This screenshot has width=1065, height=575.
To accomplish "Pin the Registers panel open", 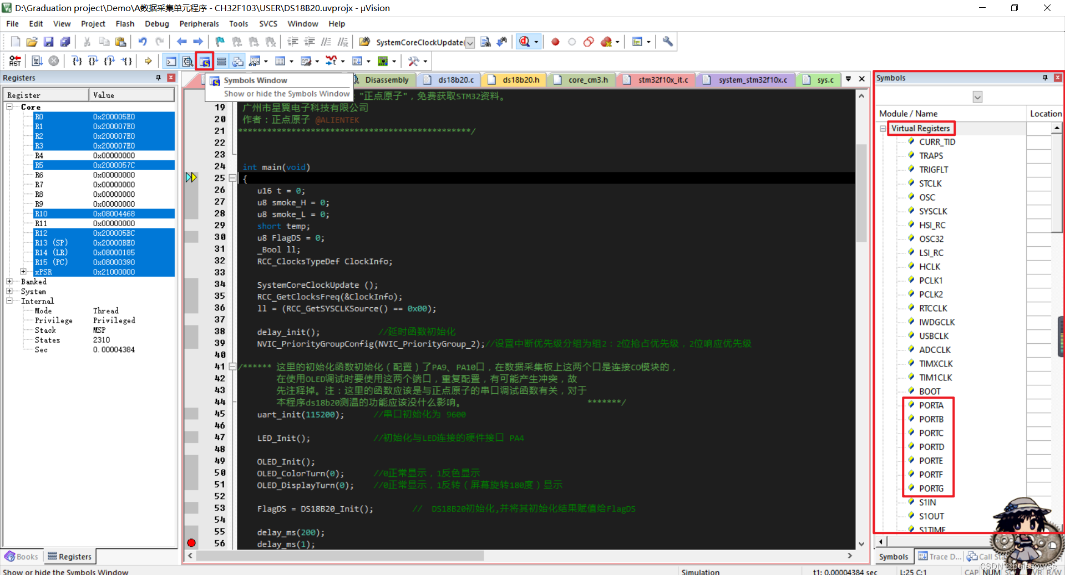I will [158, 78].
